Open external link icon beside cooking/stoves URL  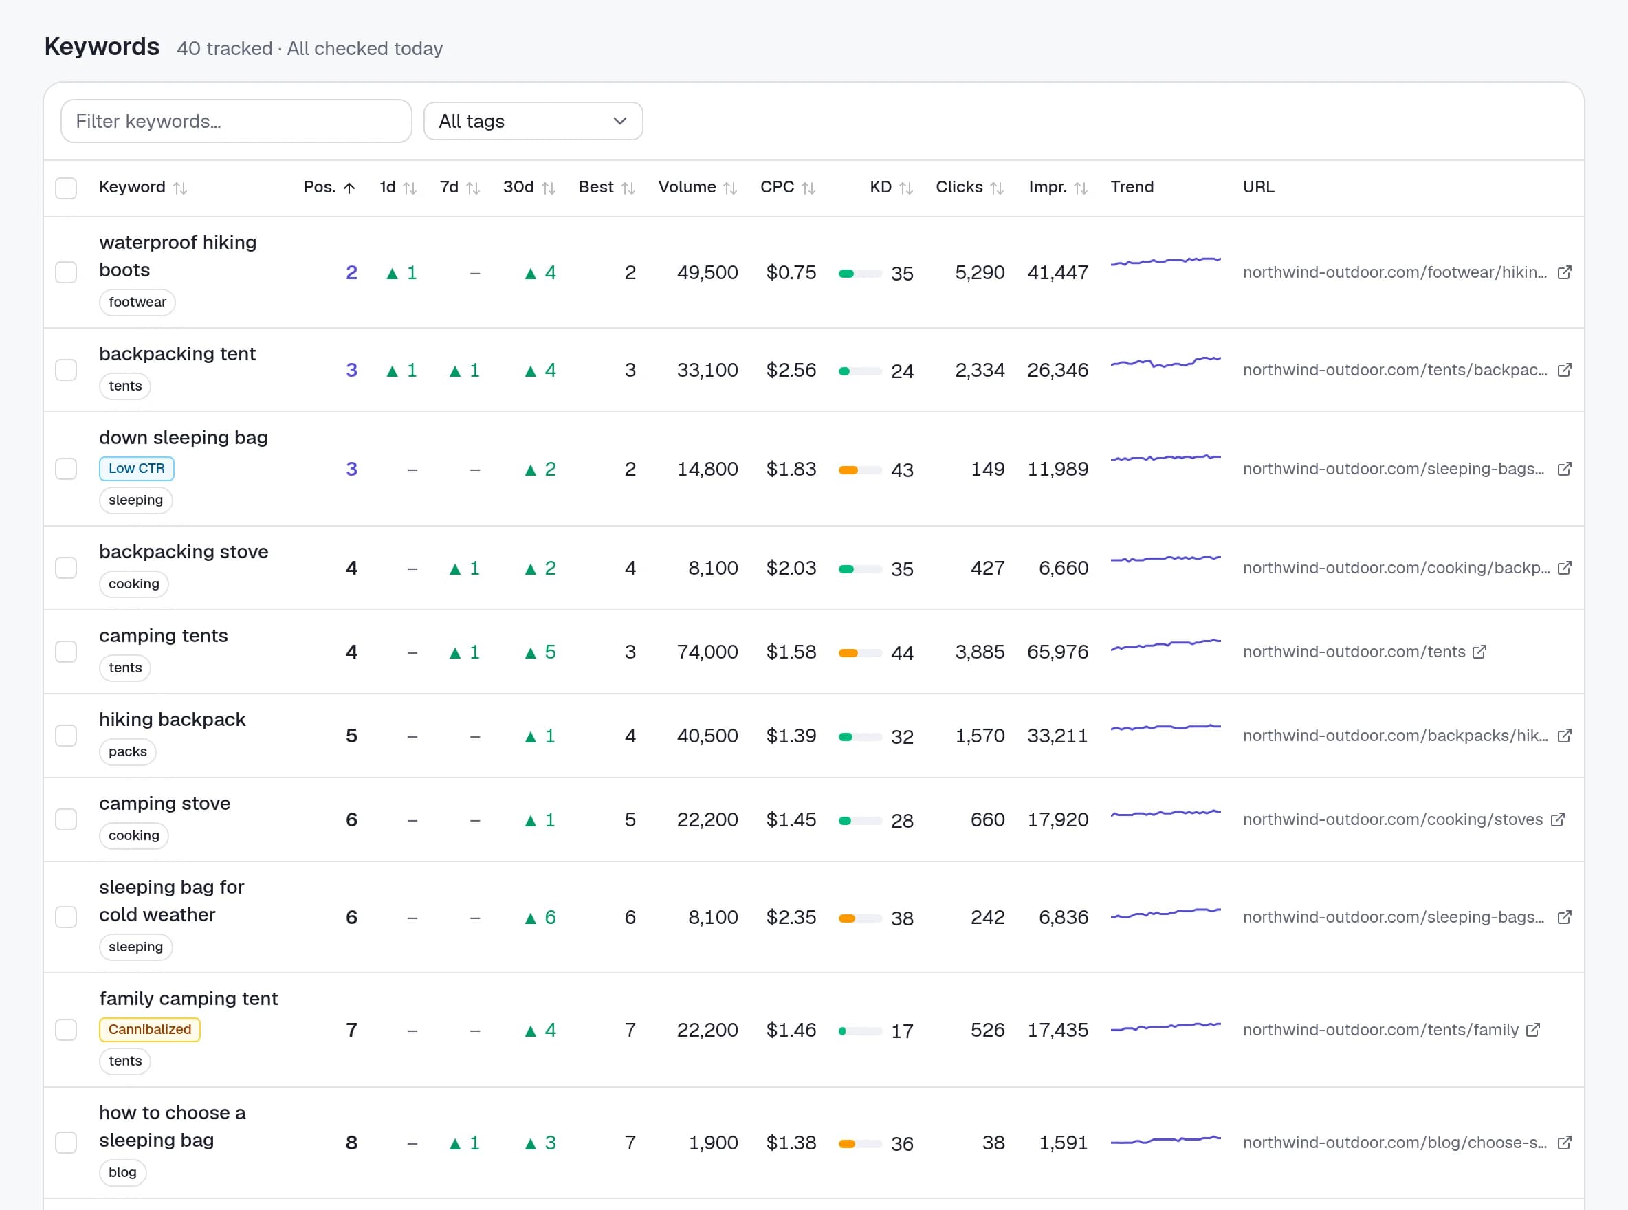1558,819
